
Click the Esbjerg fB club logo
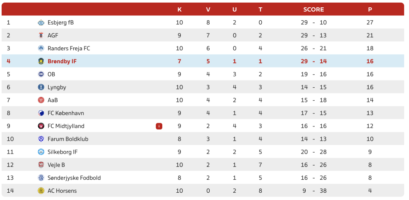coord(41,23)
